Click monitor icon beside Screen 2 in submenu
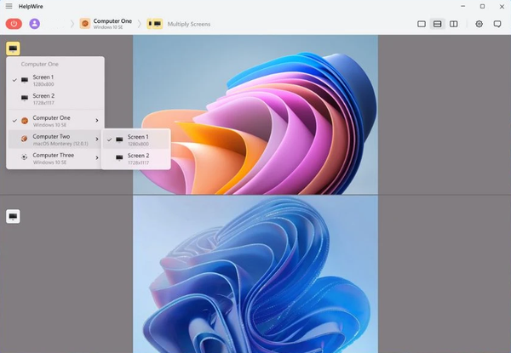The height and width of the screenshot is (353, 511). pyautogui.click(x=119, y=158)
